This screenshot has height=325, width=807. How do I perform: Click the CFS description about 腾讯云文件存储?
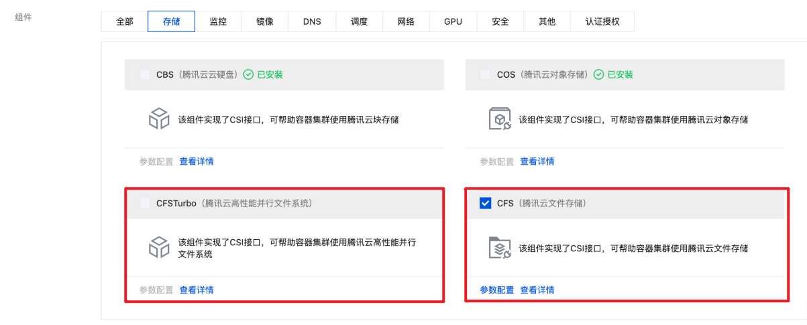coord(634,249)
